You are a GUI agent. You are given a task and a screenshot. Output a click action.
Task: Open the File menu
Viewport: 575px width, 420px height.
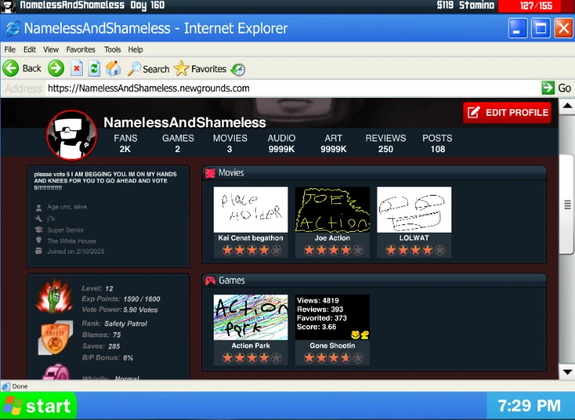tap(10, 50)
